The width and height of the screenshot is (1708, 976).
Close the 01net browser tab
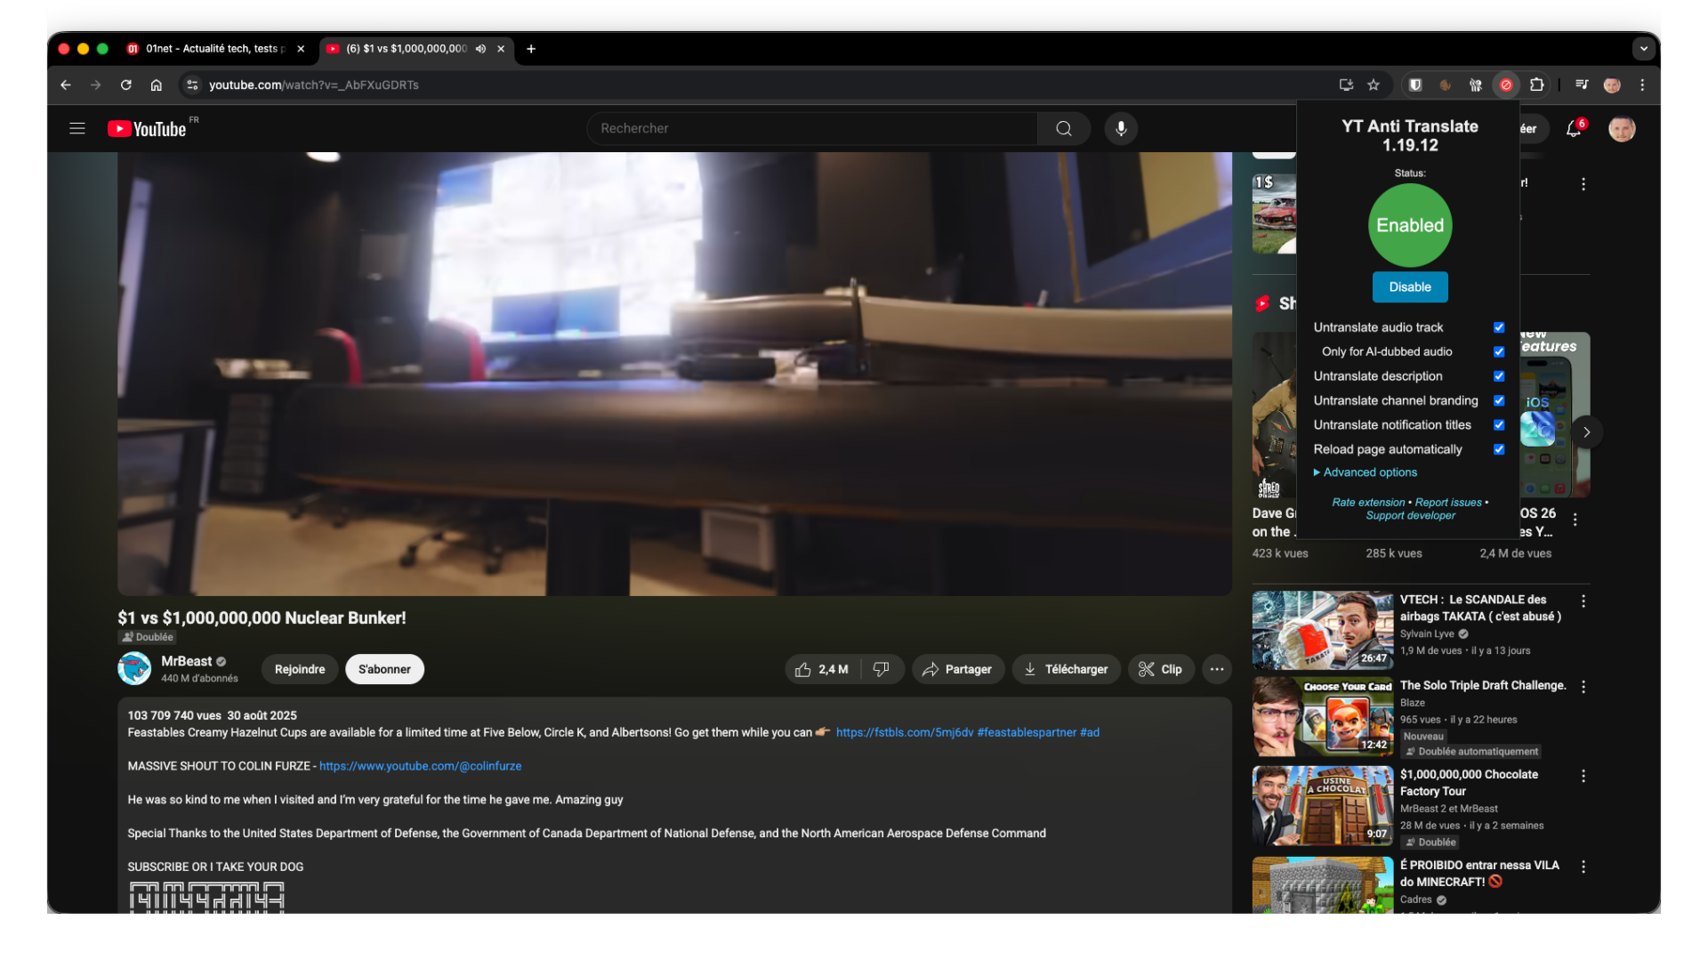(x=301, y=49)
